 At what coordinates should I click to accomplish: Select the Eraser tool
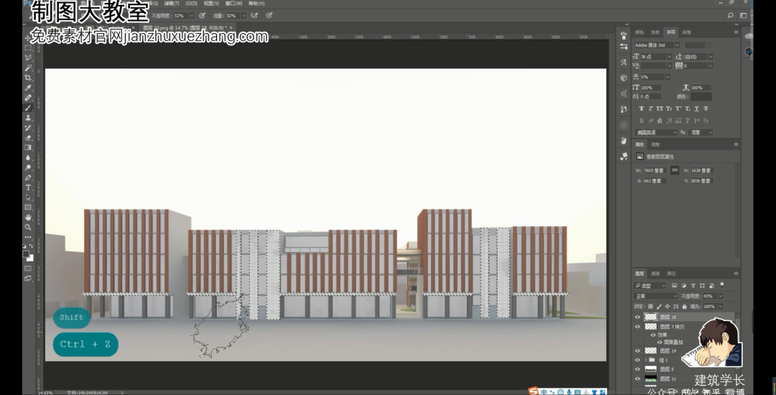28,137
